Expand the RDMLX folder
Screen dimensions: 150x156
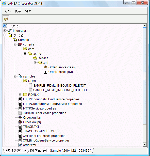pos(20,95)
